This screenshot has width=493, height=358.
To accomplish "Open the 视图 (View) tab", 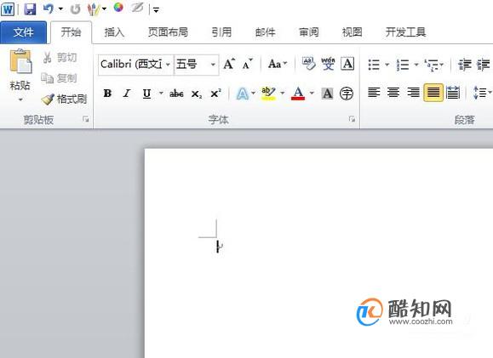I will (x=352, y=32).
